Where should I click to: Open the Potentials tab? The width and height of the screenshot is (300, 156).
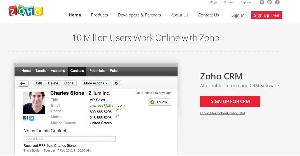pos(97,71)
